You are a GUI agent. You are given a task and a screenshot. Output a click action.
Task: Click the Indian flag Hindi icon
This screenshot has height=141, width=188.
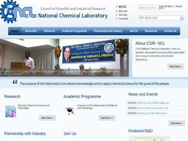coord(124,6)
